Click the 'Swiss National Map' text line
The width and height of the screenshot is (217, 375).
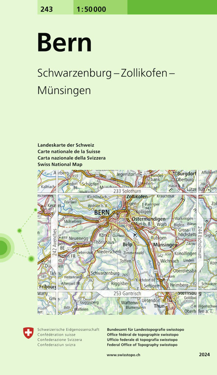(x=60, y=164)
